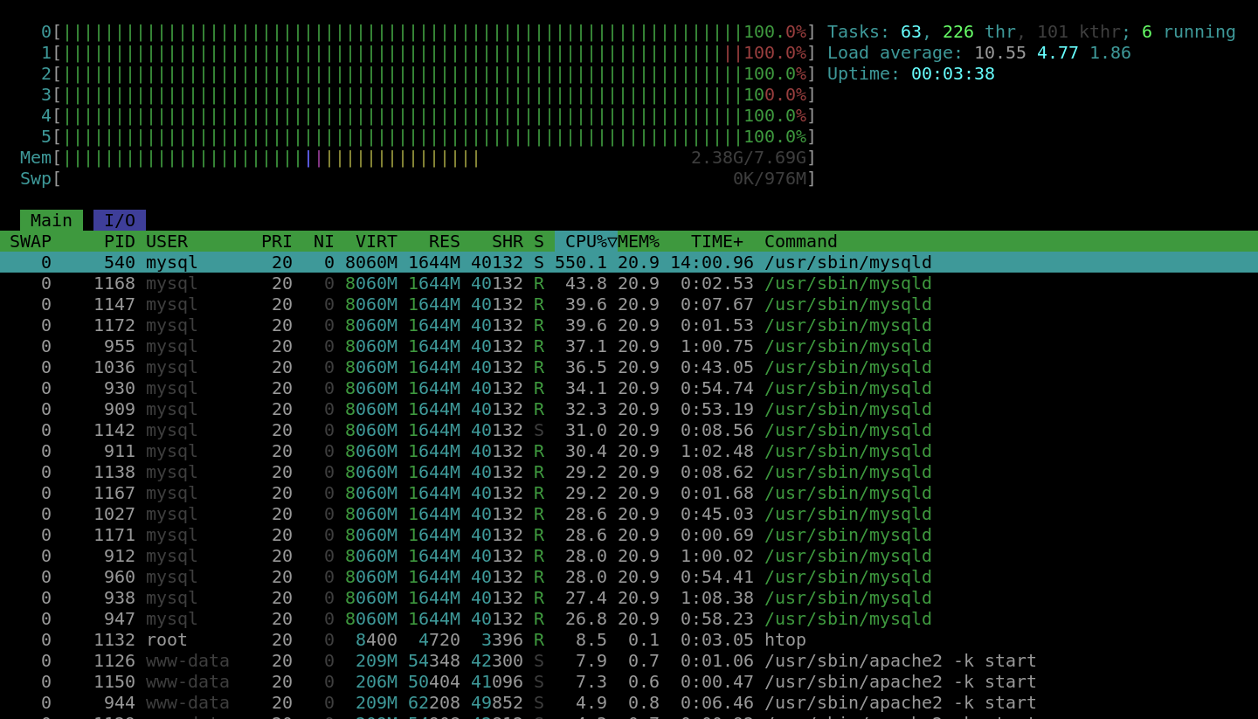Select mysqld process row PID 1172
The width and height of the screenshot is (1258, 719).
pos(629,325)
